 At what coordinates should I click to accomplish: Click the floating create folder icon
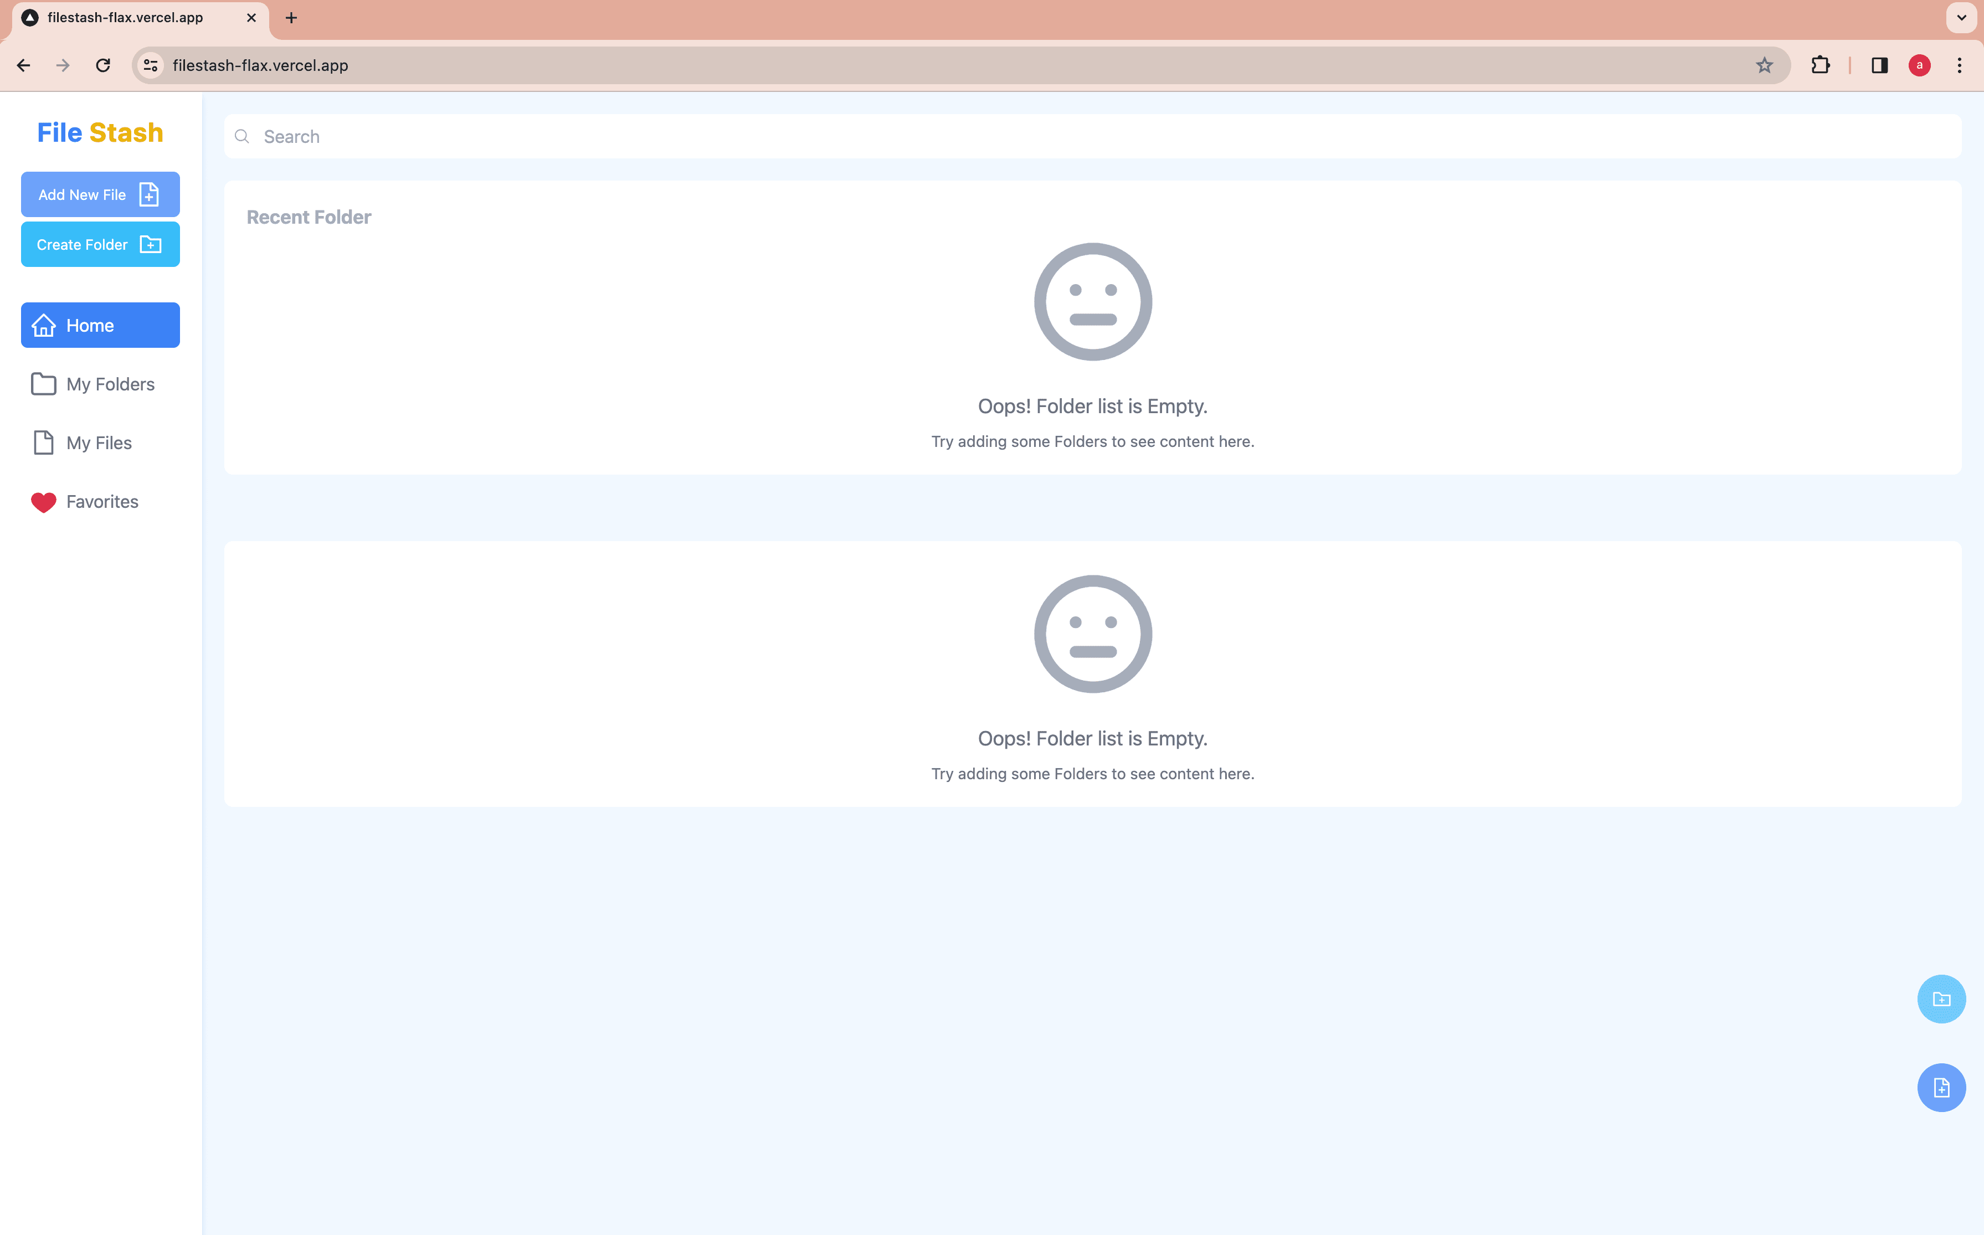click(1941, 999)
